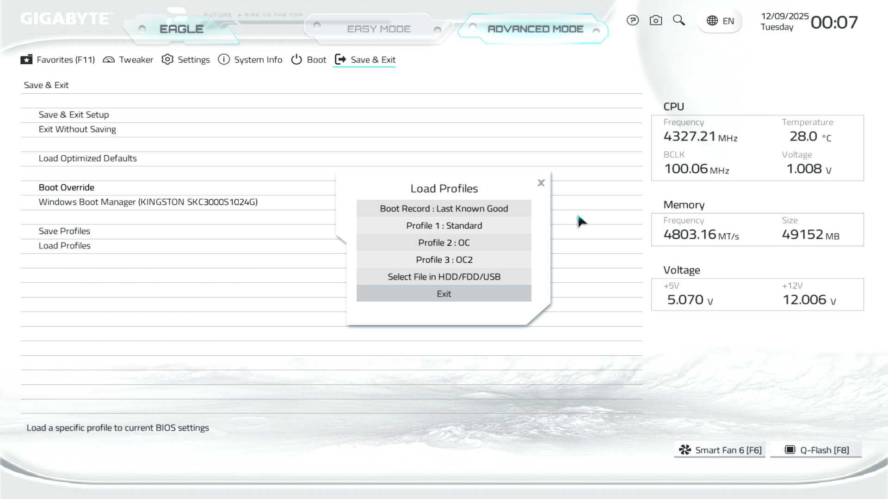Switch to Advanced Mode
This screenshot has height=499, width=888.
click(x=535, y=29)
